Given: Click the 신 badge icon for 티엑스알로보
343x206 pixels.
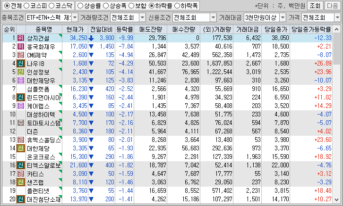Looking at the screenshot, I should (21, 165).
